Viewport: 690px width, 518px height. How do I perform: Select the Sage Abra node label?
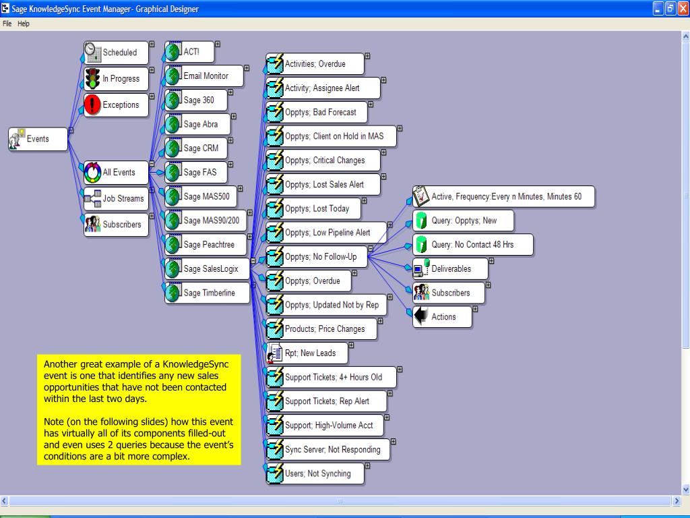tap(201, 124)
